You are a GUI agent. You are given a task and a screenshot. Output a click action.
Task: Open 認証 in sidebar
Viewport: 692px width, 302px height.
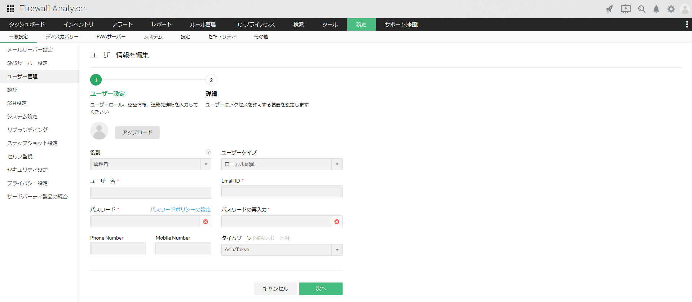click(40, 90)
